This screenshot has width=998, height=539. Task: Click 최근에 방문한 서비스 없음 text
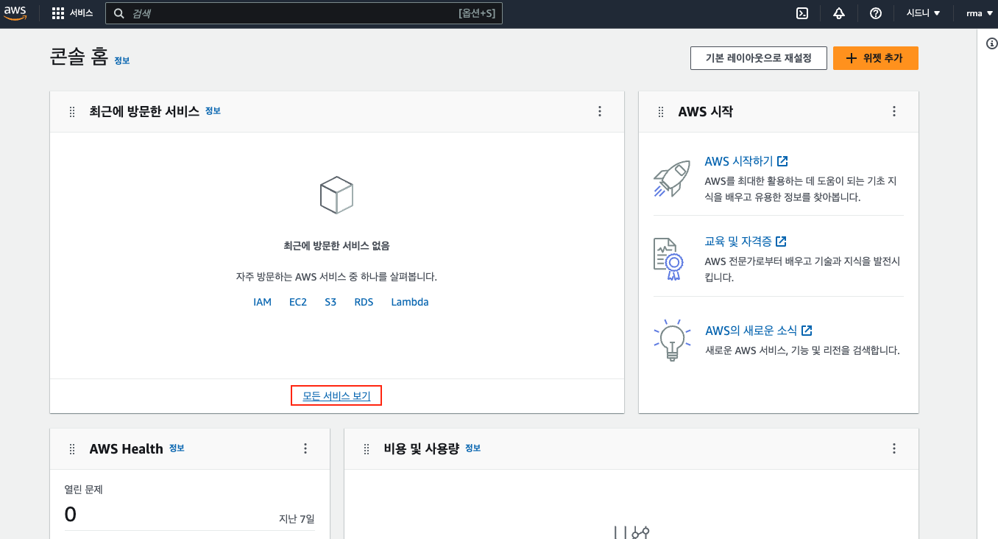[x=336, y=245]
